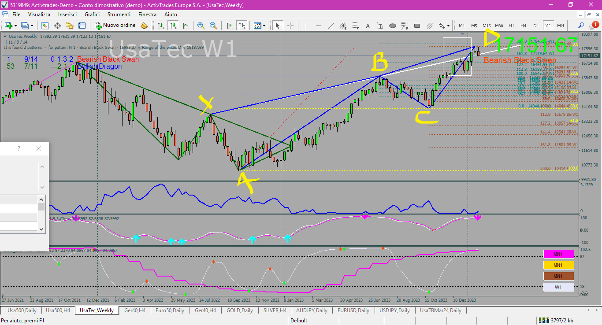This screenshot has height=325, width=602.
Task: Select the Fibonacci retracement tool
Action: pos(356,26)
